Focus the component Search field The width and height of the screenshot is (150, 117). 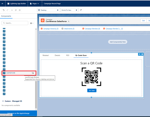(x=15, y=23)
